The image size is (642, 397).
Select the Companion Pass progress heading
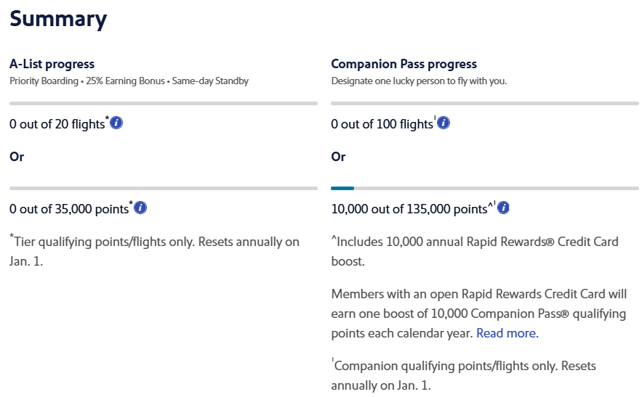404,65
